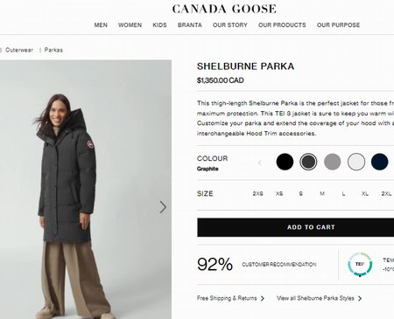
Task: Add the parka to cart
Action: coord(295,227)
